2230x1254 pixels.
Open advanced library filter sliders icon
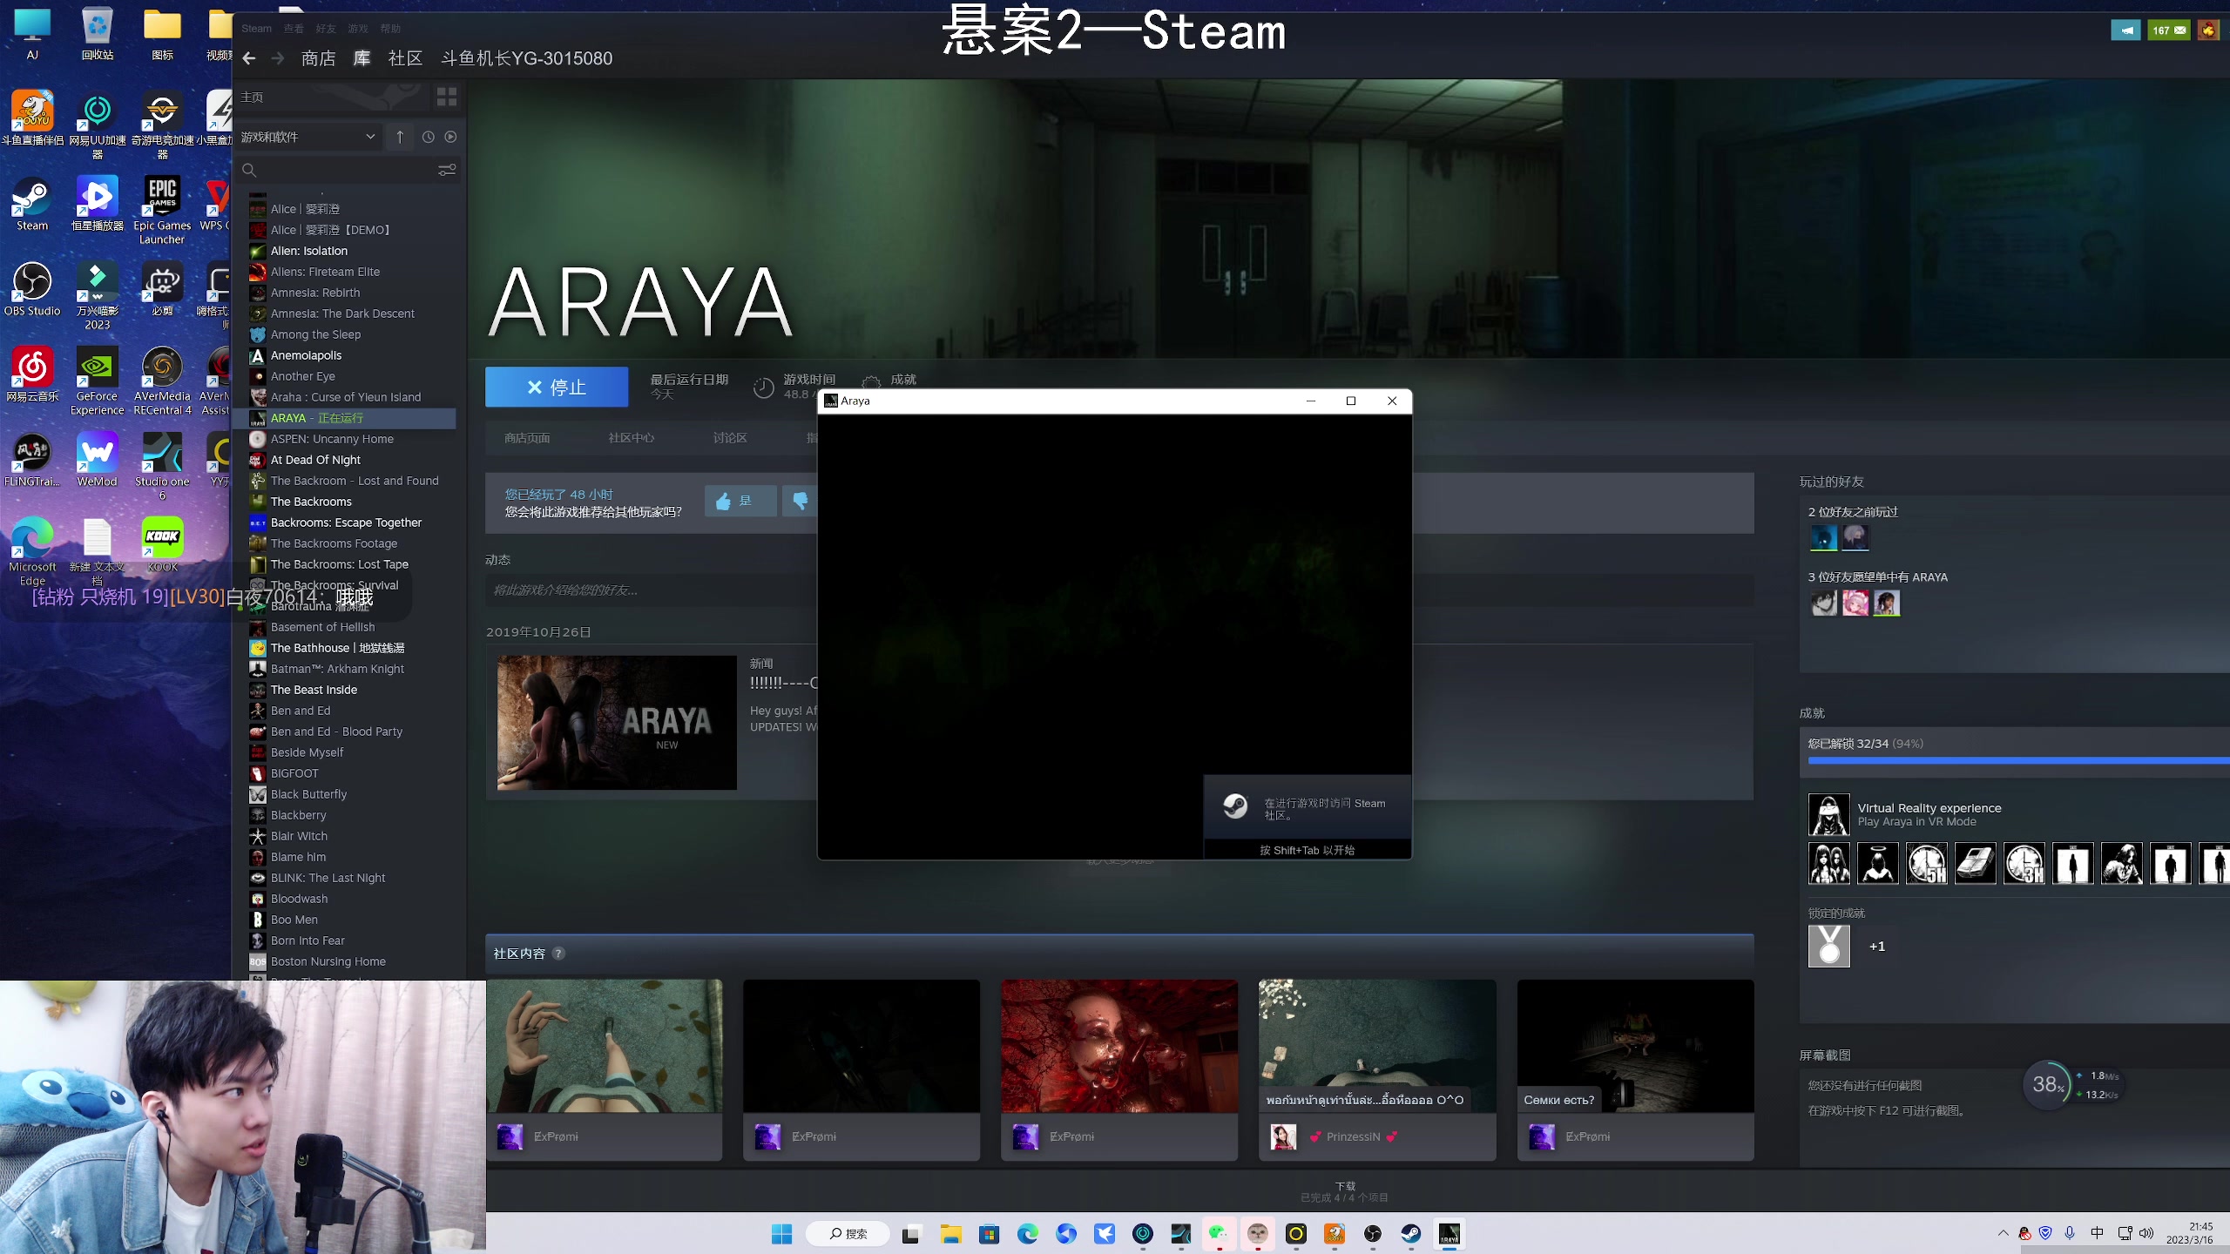pos(447,170)
